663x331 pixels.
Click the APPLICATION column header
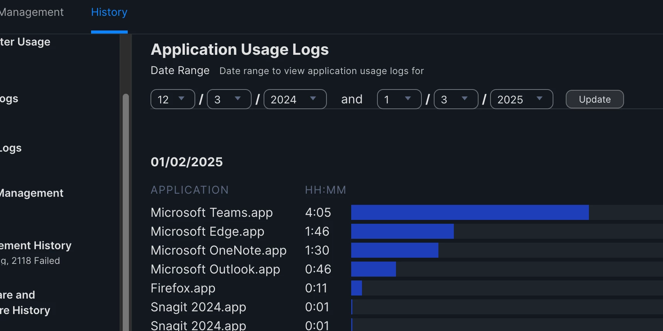[190, 190]
